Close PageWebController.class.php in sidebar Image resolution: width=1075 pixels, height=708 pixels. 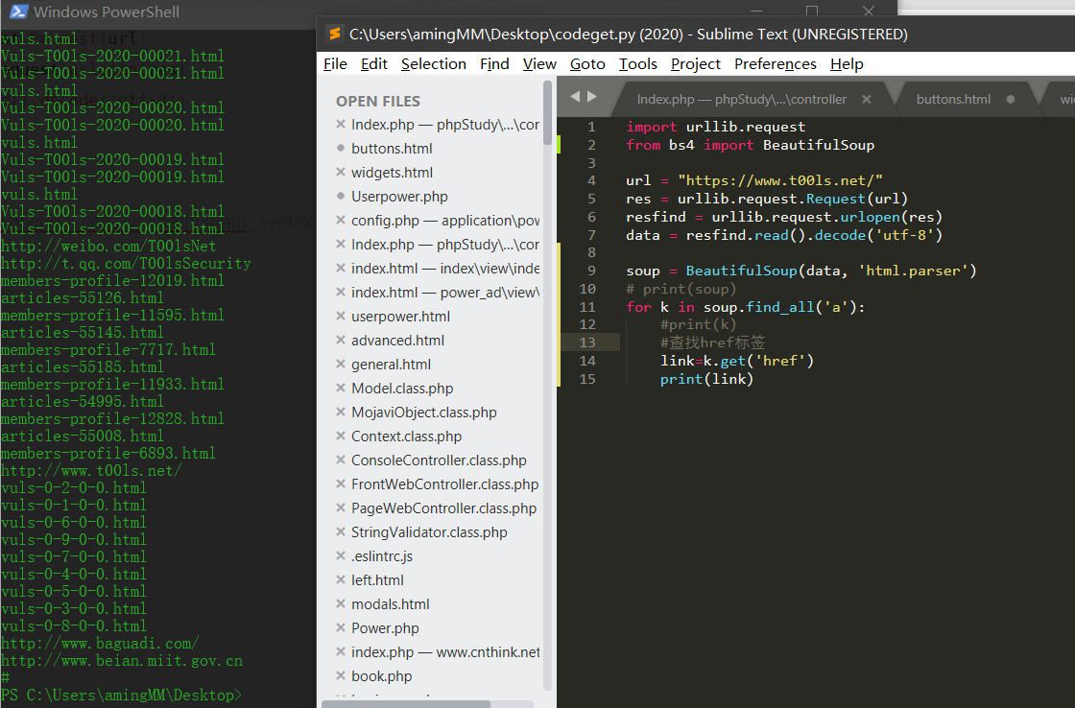click(x=341, y=507)
